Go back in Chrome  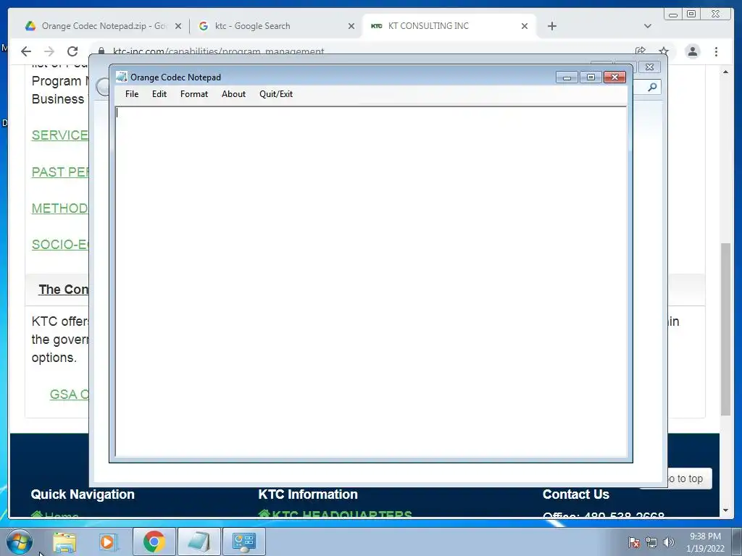click(26, 51)
